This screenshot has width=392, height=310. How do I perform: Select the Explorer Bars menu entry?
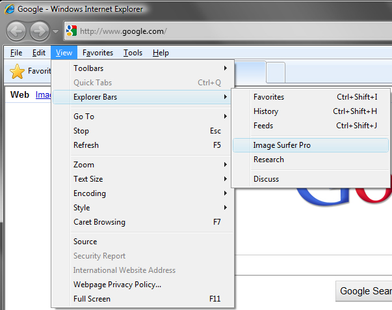143,97
